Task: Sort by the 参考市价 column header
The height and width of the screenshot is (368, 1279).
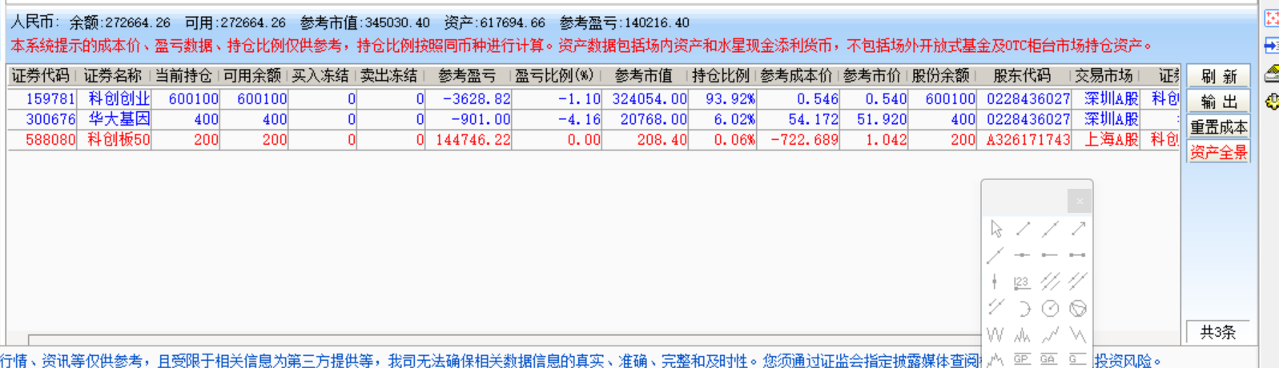Action: (x=872, y=76)
